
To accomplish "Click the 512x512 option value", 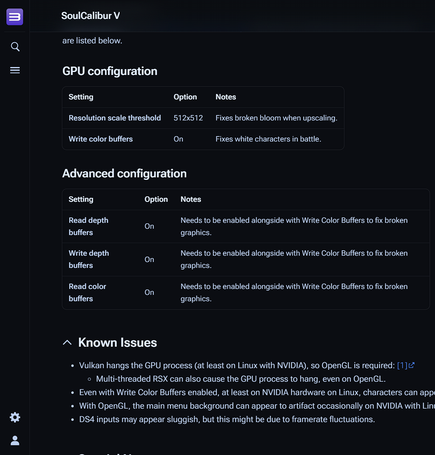I will tap(188, 118).
